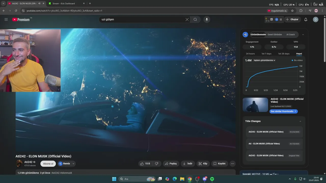Like the video with 15 B likes
The width and height of the screenshot is (326, 183).
tap(145, 164)
